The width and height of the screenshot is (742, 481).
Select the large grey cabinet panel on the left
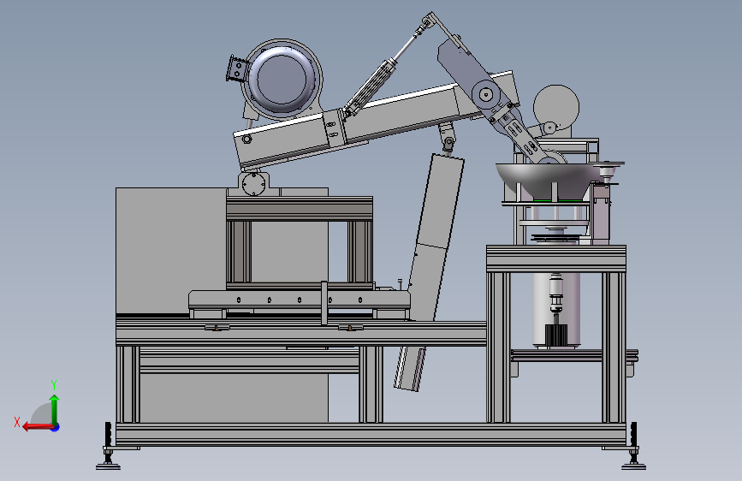tap(170, 251)
